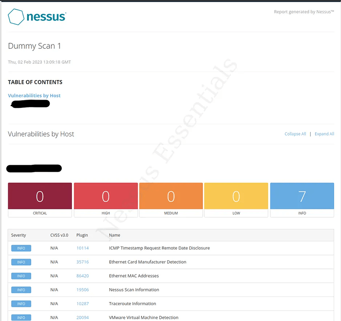The height and width of the screenshot is (321, 341).
Task: Open the Vulnerabilities by Host contents link
Action: pos(34,95)
